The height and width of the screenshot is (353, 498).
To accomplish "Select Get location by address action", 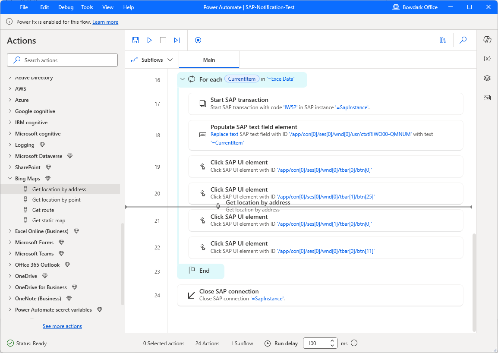I will pos(60,189).
